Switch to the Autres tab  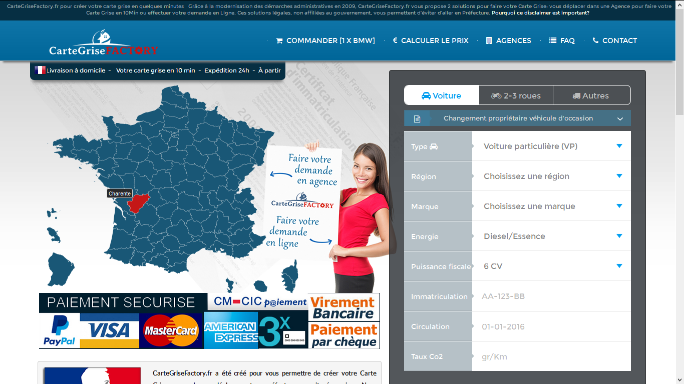coord(591,95)
